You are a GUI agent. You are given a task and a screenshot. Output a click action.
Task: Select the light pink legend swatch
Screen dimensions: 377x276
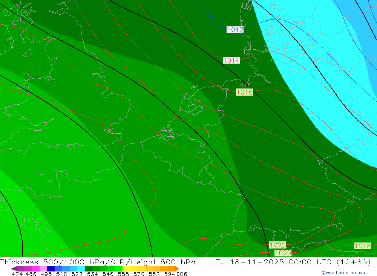43,268
